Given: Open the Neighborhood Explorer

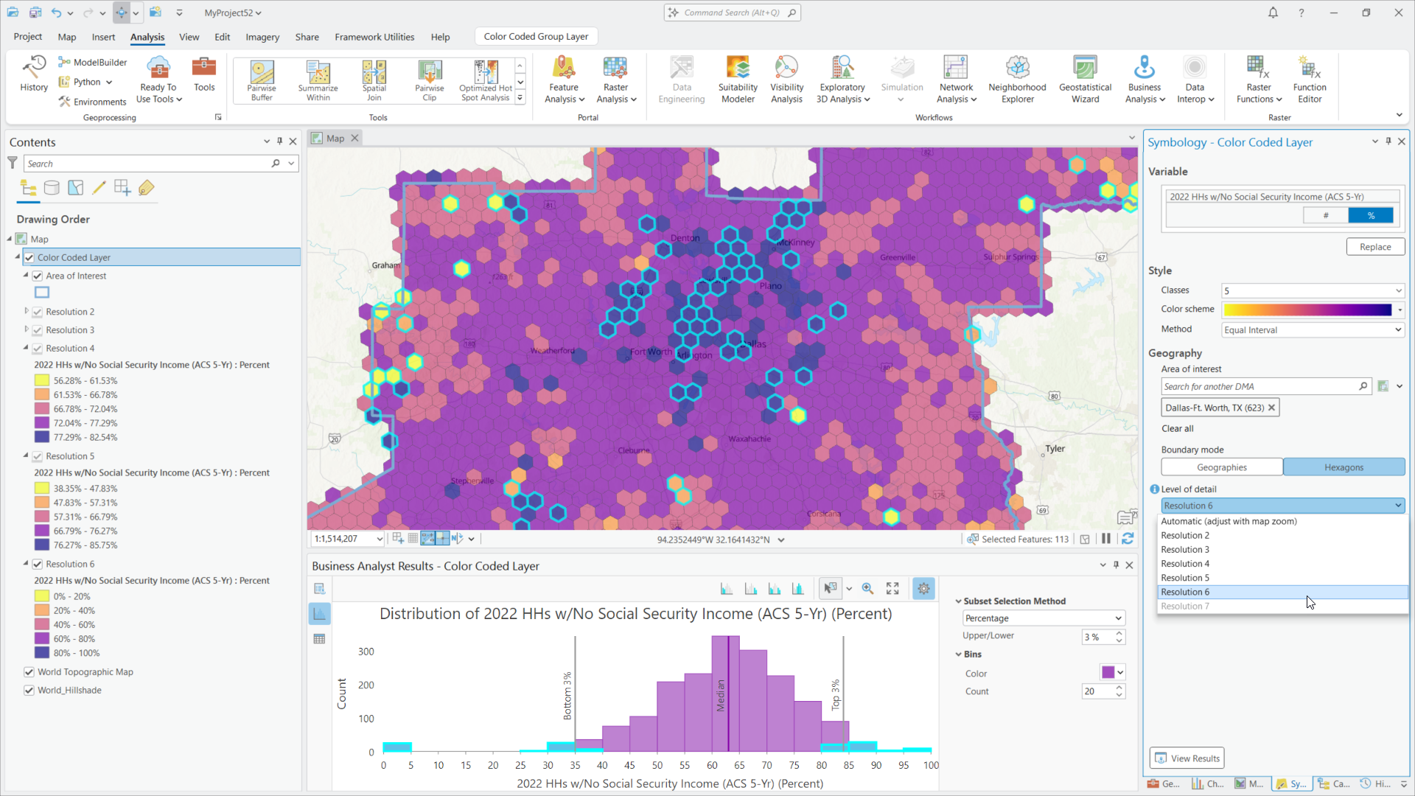Looking at the screenshot, I should pos(1017,80).
